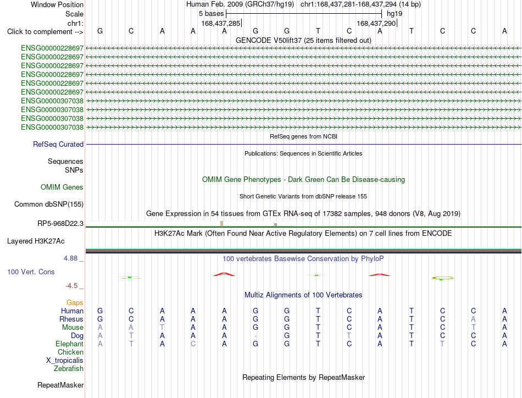Click the X_tropicalis alignment row label
The height and width of the screenshot is (398, 522).
click(65, 361)
